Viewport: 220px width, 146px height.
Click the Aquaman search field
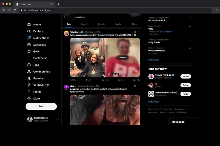pyautogui.click(x=101, y=17)
